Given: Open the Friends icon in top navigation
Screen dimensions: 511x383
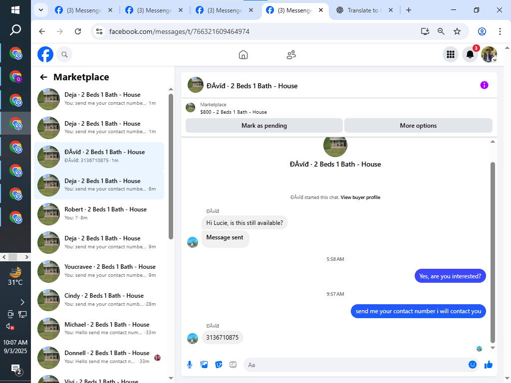Looking at the screenshot, I should click(291, 54).
